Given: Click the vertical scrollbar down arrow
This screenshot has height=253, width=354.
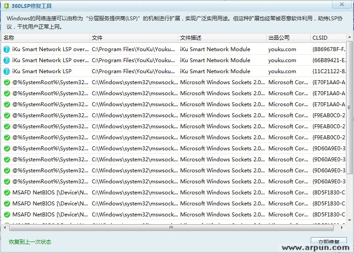Looking at the screenshot, I should click(349, 220).
